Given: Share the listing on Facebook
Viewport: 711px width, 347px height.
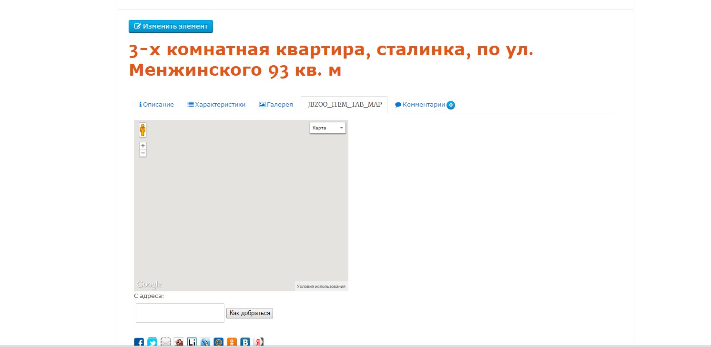Looking at the screenshot, I should point(139,342).
